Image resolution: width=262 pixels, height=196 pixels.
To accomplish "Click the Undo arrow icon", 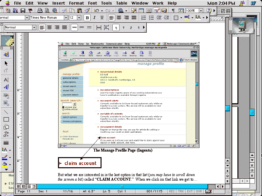I will (x=97, y=11).
